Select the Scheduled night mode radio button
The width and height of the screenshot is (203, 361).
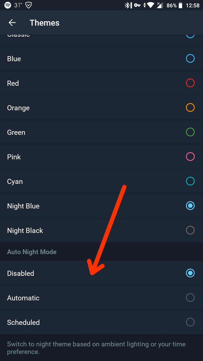[190, 322]
